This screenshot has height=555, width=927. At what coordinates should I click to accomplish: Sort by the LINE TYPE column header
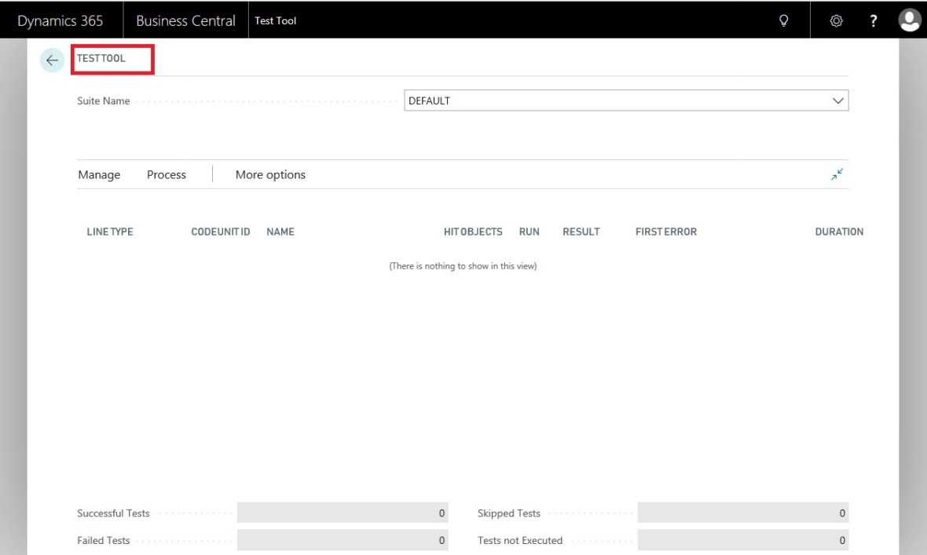point(110,232)
